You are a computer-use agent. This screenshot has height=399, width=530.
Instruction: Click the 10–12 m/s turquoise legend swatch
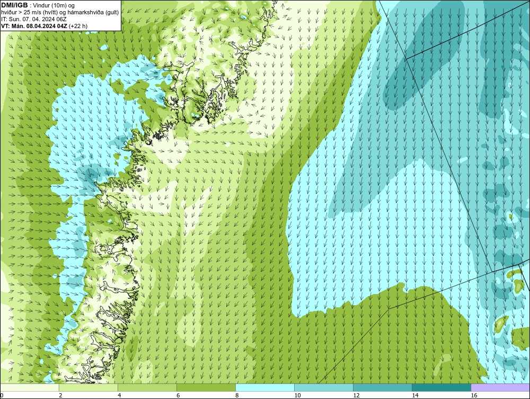[324, 387]
